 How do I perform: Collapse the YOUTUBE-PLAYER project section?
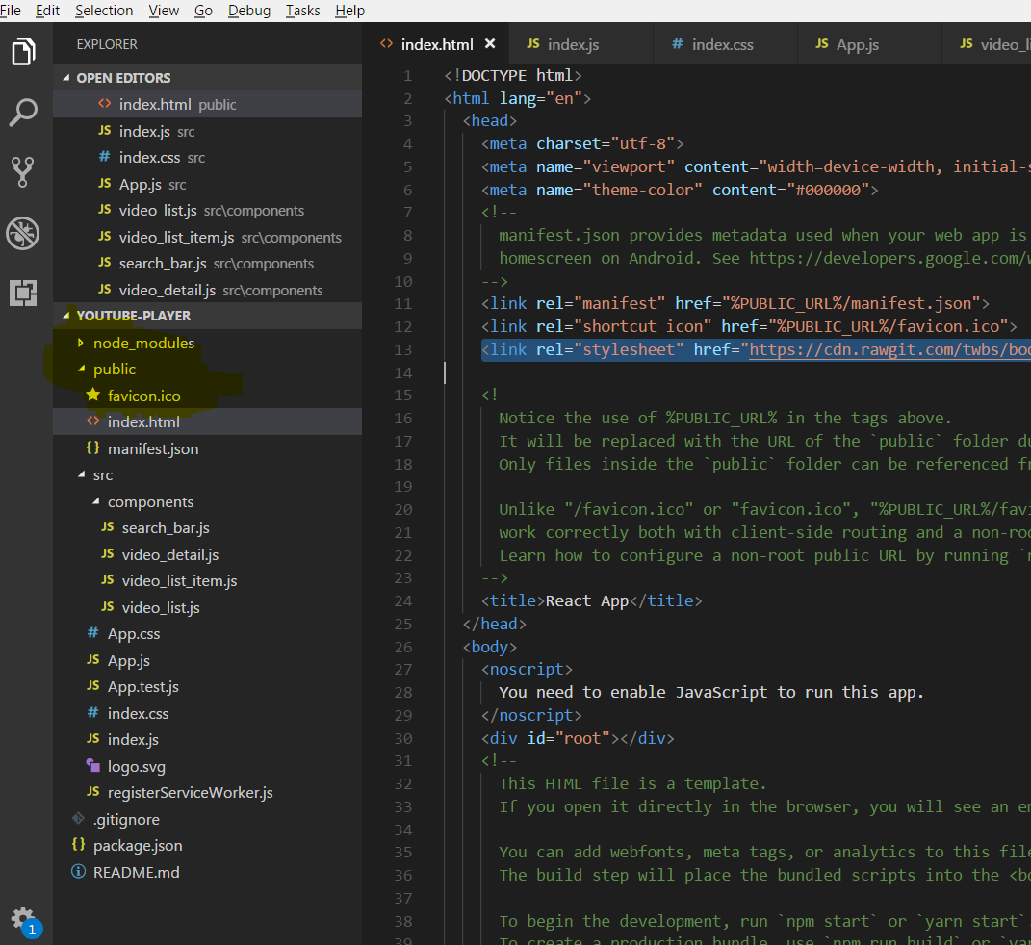point(133,316)
